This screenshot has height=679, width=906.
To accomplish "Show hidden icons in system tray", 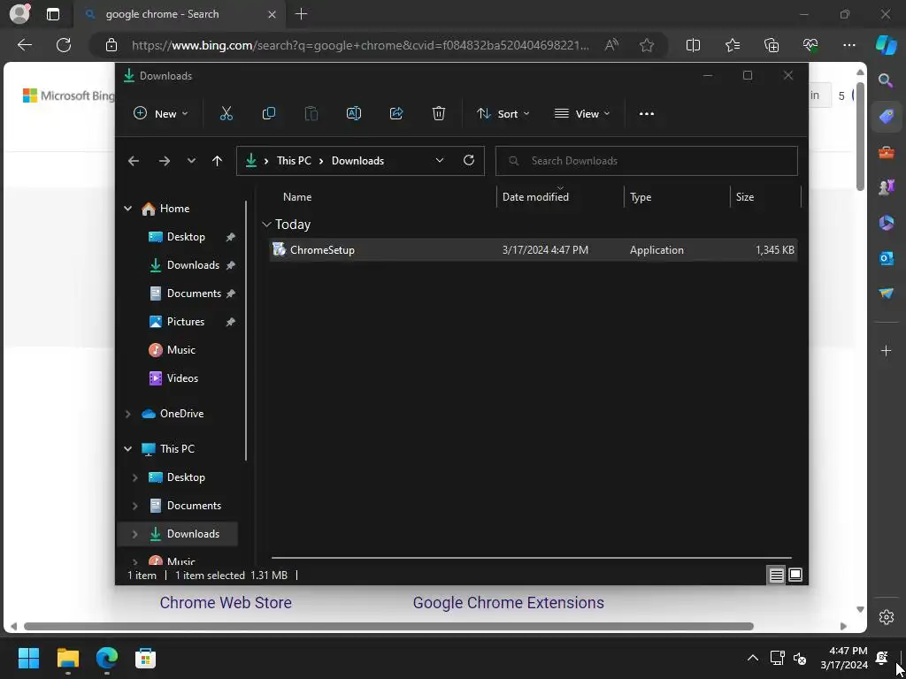I will click(752, 658).
